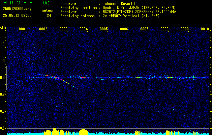Click the R820T2(RTL-SDR) SDR-Sharp 53.1000MHz text

(139, 12)
